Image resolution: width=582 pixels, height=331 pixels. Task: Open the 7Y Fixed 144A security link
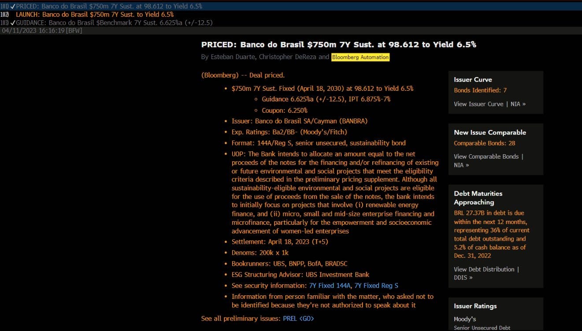[x=330, y=286]
